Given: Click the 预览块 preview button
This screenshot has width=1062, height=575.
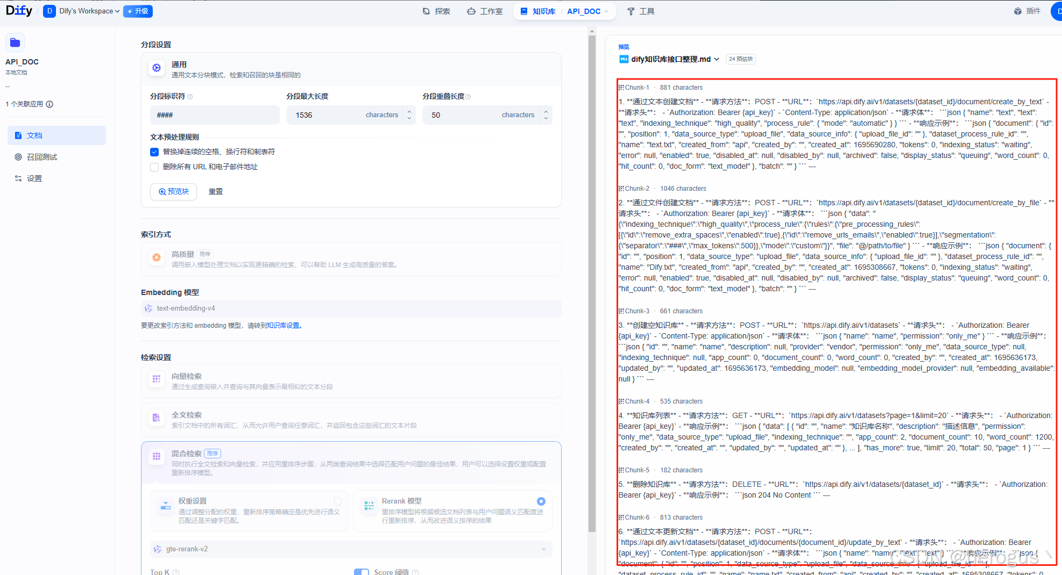Looking at the screenshot, I should 173,191.
